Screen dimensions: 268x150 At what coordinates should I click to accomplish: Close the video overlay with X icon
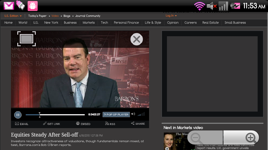[137, 39]
